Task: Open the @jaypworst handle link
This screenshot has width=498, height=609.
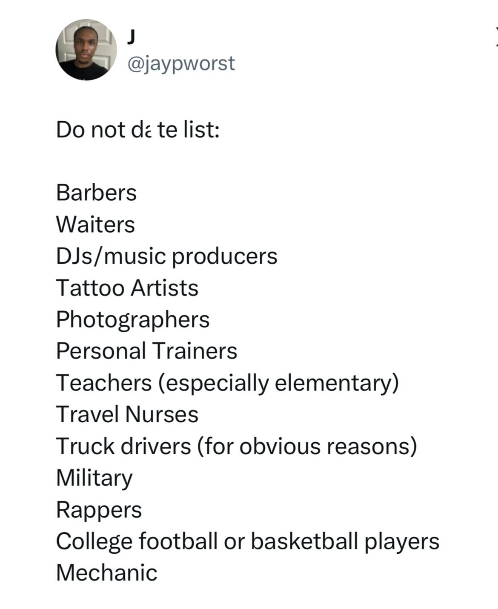Action: pos(181,63)
